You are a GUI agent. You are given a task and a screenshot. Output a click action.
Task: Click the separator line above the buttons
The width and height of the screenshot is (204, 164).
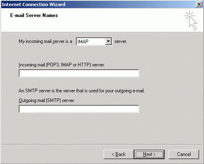pyautogui.click(x=102, y=145)
